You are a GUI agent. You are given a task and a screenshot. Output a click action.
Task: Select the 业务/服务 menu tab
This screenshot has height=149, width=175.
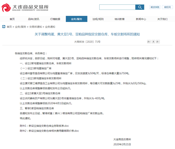coord(77,19)
